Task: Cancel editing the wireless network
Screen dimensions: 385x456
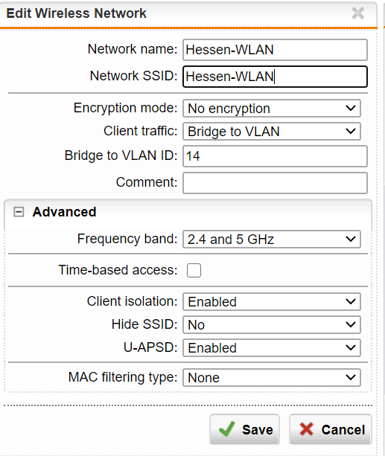Action: tap(331, 429)
